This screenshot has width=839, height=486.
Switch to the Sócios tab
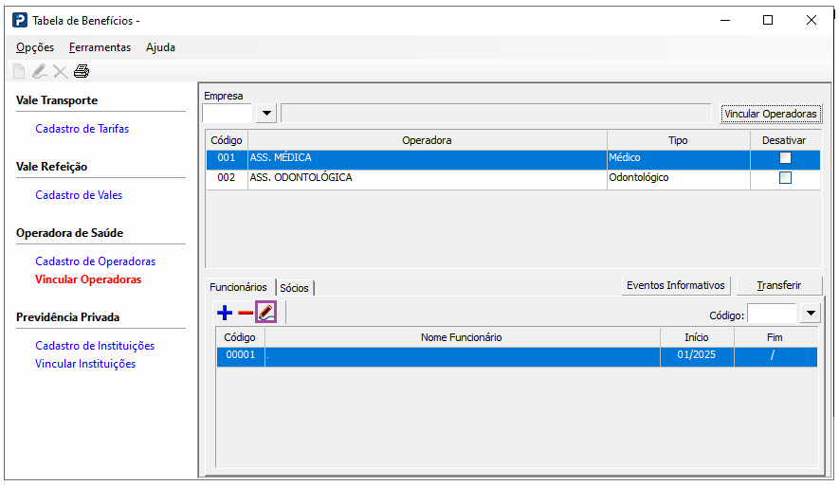point(294,288)
